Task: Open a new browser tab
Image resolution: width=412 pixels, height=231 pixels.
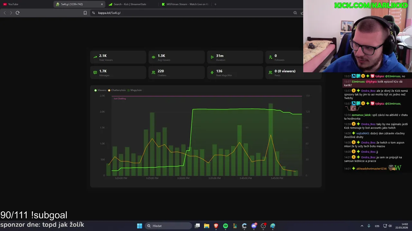Action: pyautogui.click(x=215, y=4)
